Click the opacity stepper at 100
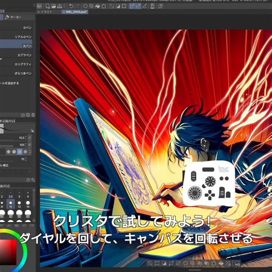The height and width of the screenshot is (272, 272). click(x=26, y=145)
